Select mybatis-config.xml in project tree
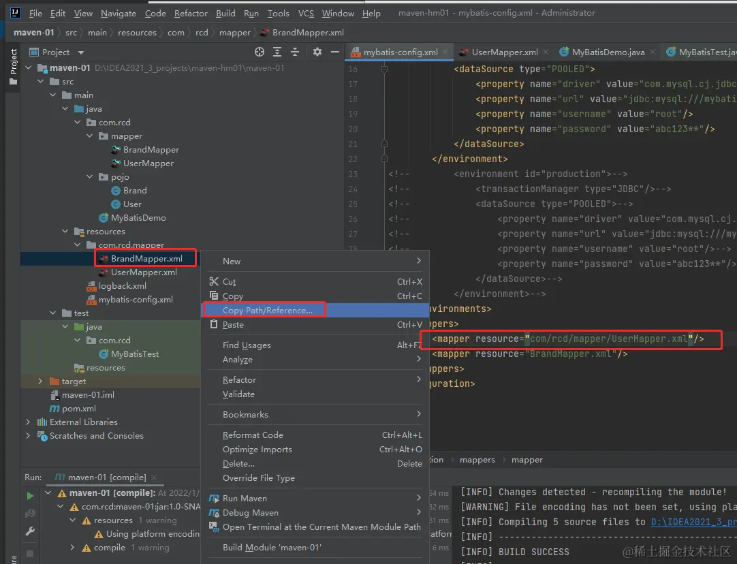 pyautogui.click(x=136, y=300)
